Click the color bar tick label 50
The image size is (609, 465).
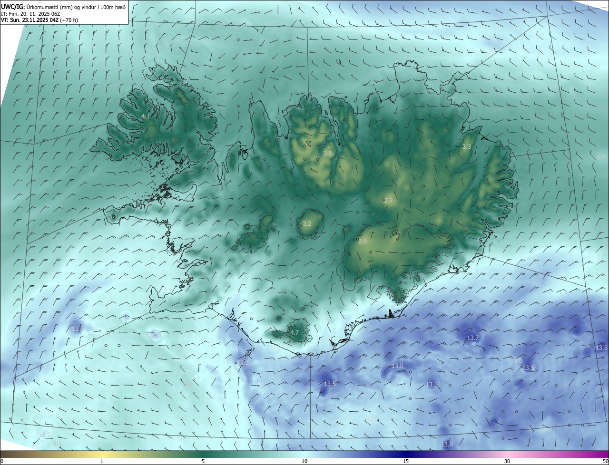605,462
